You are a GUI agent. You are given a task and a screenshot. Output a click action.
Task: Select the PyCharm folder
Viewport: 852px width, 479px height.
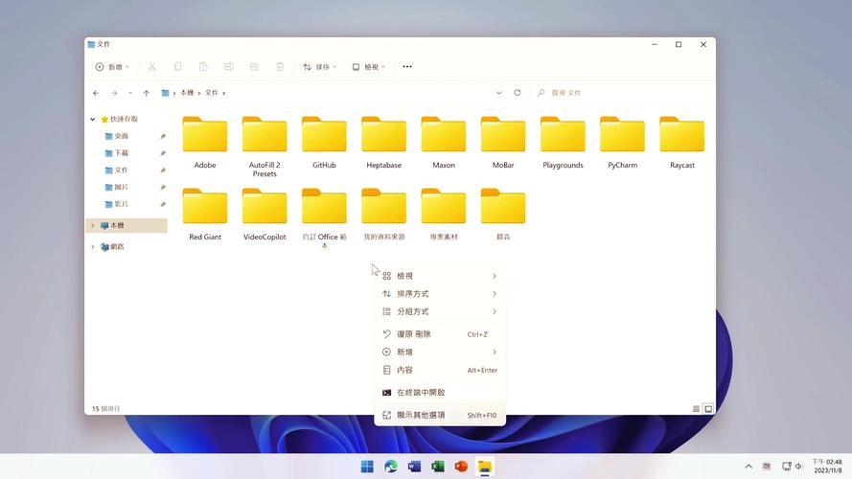[623, 143]
